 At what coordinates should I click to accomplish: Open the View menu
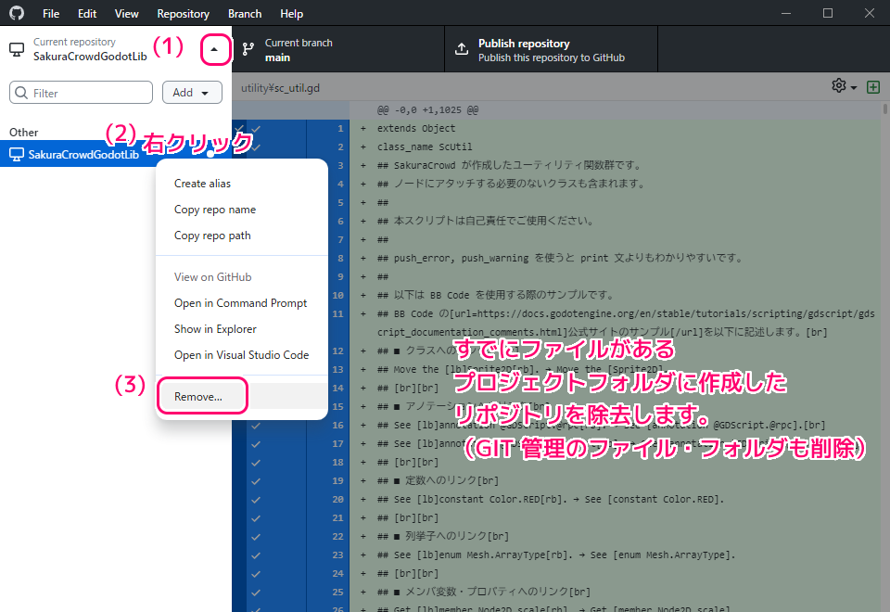127,14
